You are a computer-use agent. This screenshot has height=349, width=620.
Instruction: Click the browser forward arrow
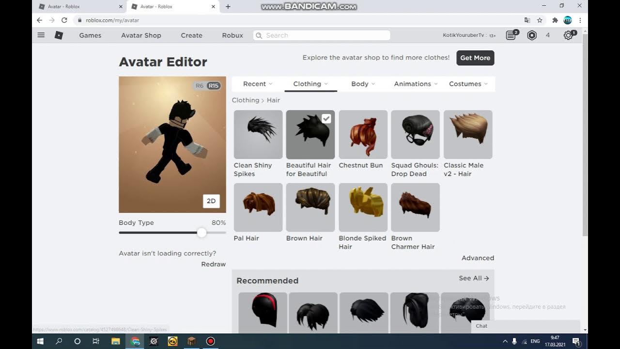coord(52,20)
